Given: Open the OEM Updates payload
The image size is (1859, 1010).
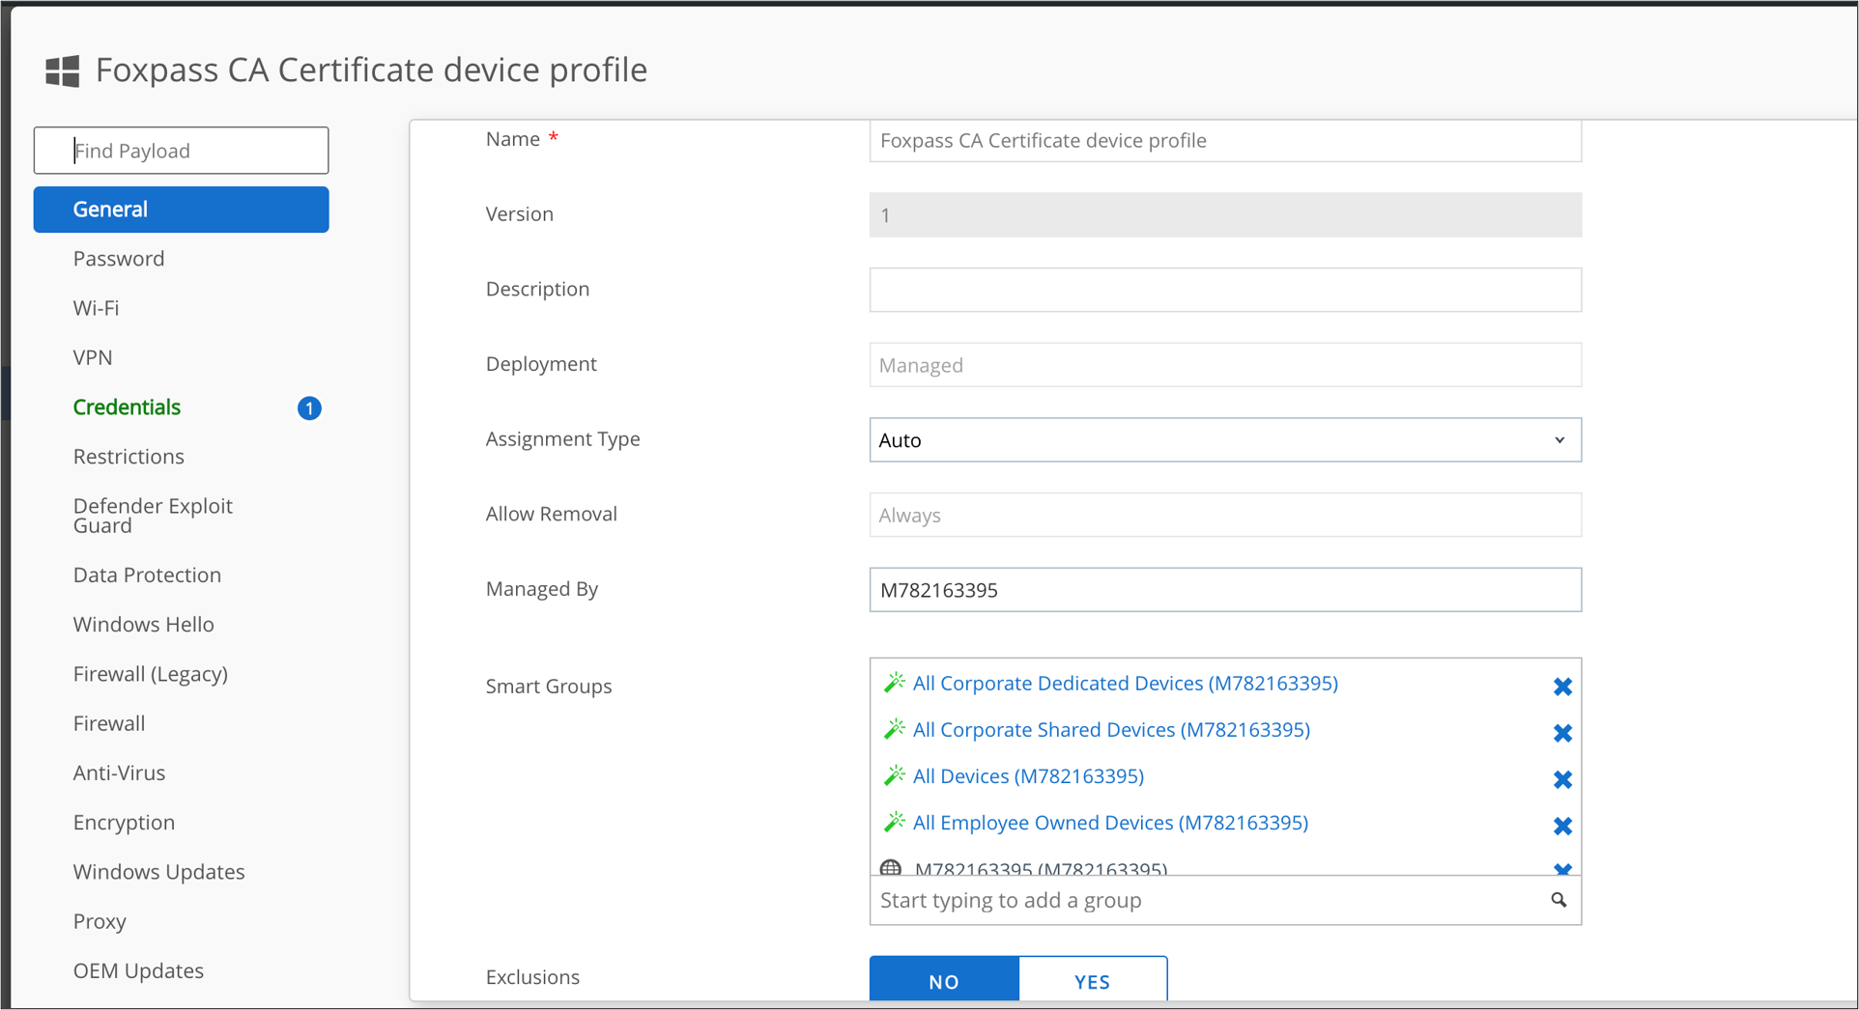Looking at the screenshot, I should tap(138, 970).
